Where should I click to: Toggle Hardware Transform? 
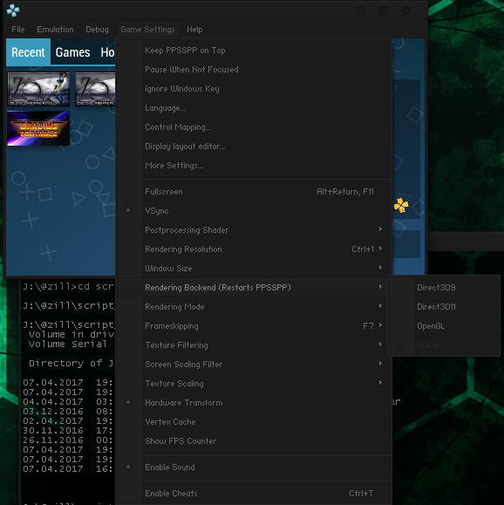(255, 403)
